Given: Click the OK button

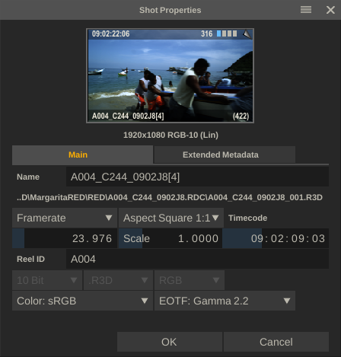Looking at the screenshot, I should point(170,342).
